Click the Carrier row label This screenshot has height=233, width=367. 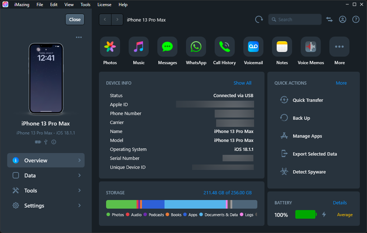(x=117, y=123)
